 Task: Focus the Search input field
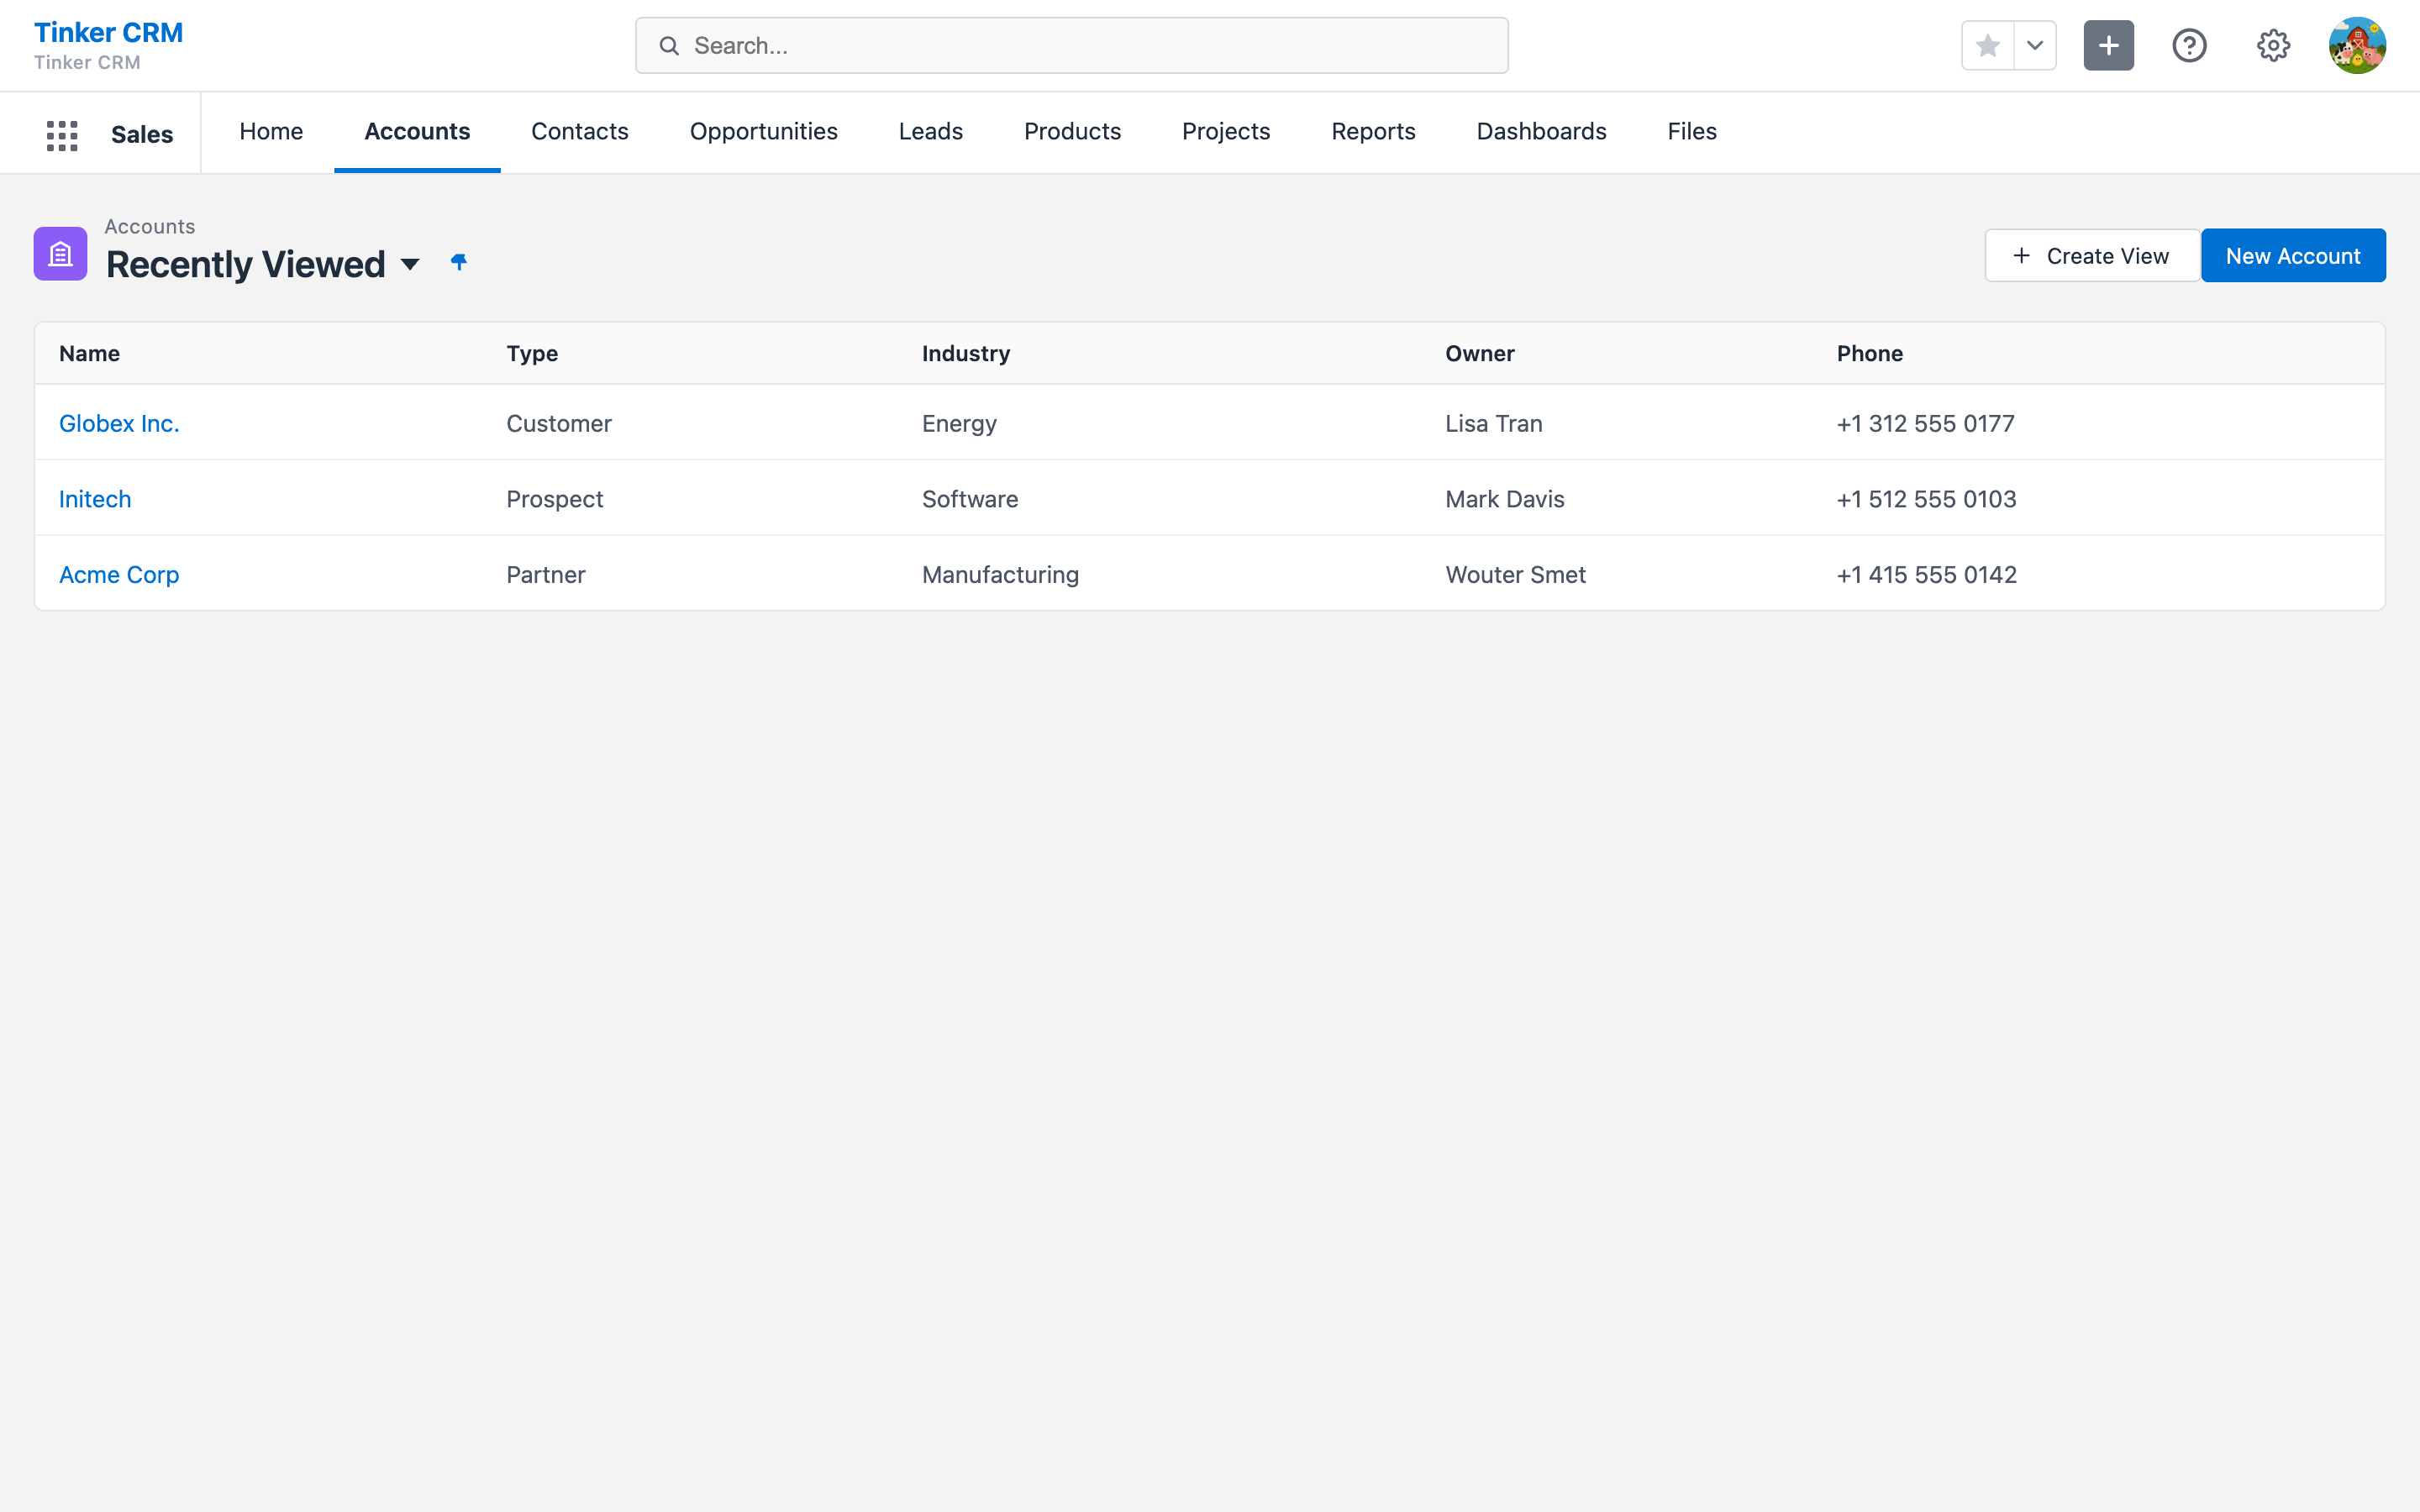pyautogui.click(x=1072, y=46)
